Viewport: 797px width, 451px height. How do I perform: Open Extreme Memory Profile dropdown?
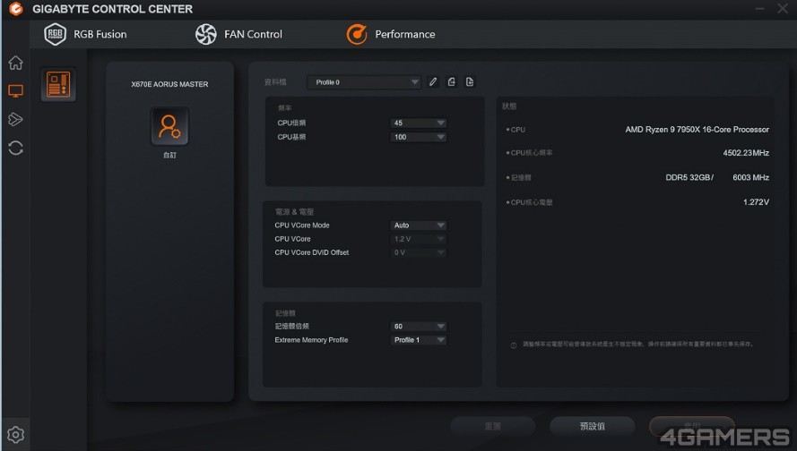pyautogui.click(x=419, y=340)
